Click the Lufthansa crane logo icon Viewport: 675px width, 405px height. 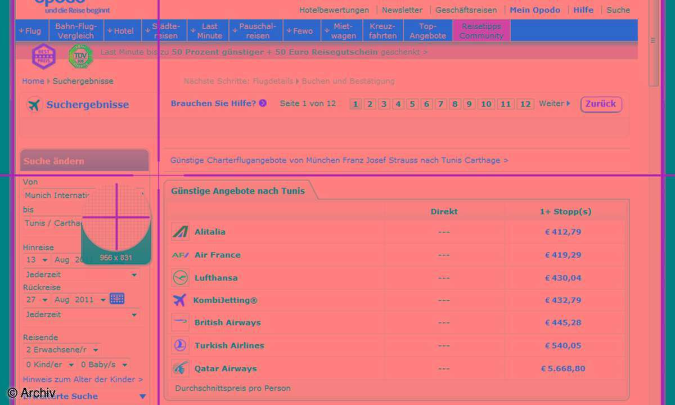pos(180,277)
